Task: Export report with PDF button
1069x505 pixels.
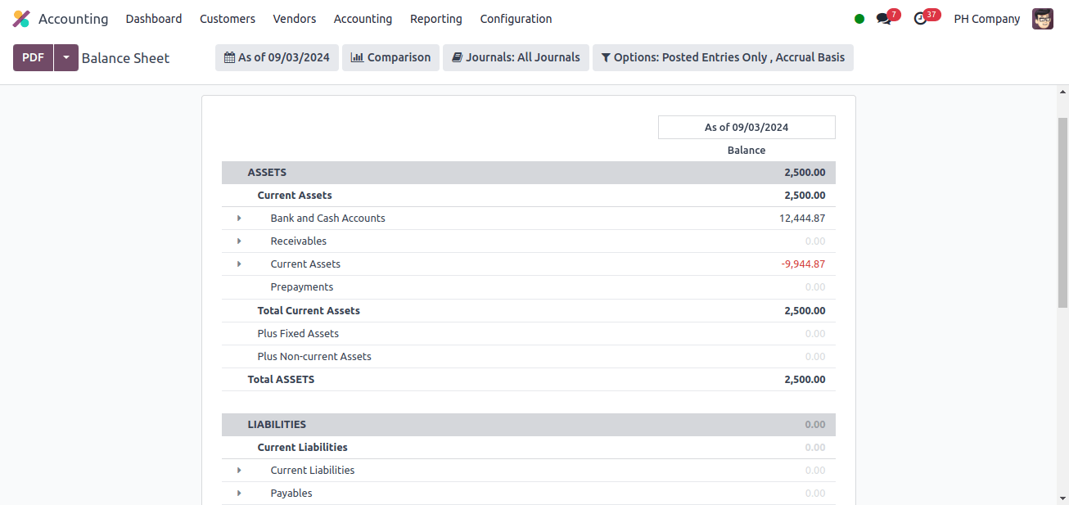Action: pyautogui.click(x=33, y=57)
